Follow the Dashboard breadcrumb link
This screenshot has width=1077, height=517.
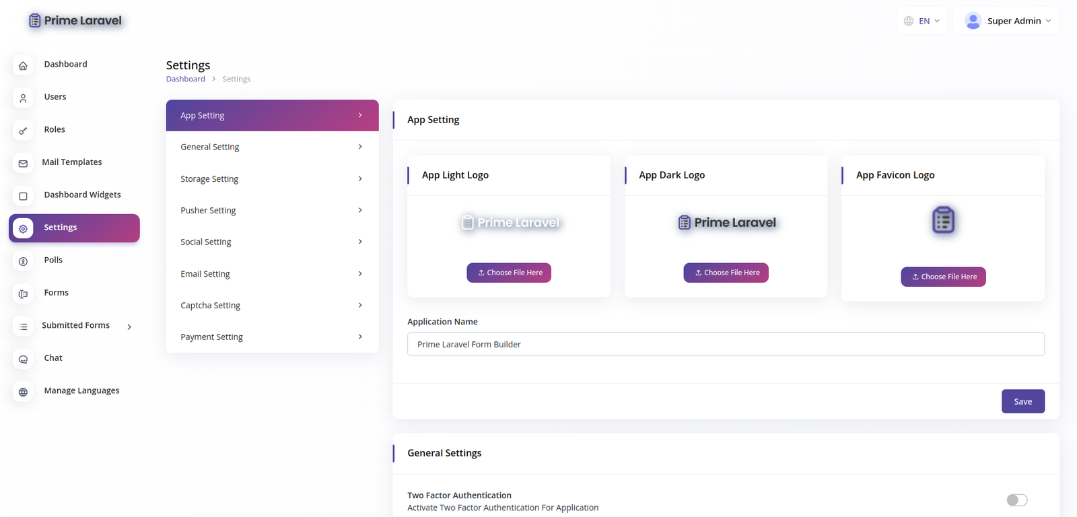pyautogui.click(x=186, y=79)
